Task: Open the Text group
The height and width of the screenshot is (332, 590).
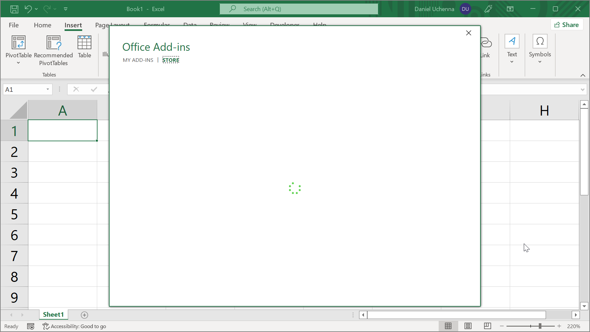Action: point(512,49)
